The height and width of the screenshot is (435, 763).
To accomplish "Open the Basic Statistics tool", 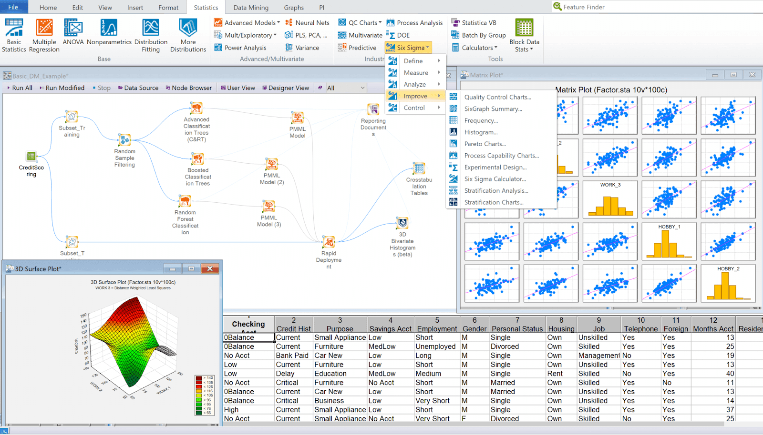I will (14, 35).
